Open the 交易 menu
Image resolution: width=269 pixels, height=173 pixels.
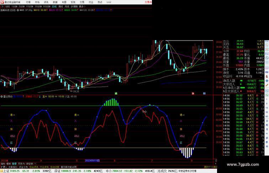(x=82, y=2)
